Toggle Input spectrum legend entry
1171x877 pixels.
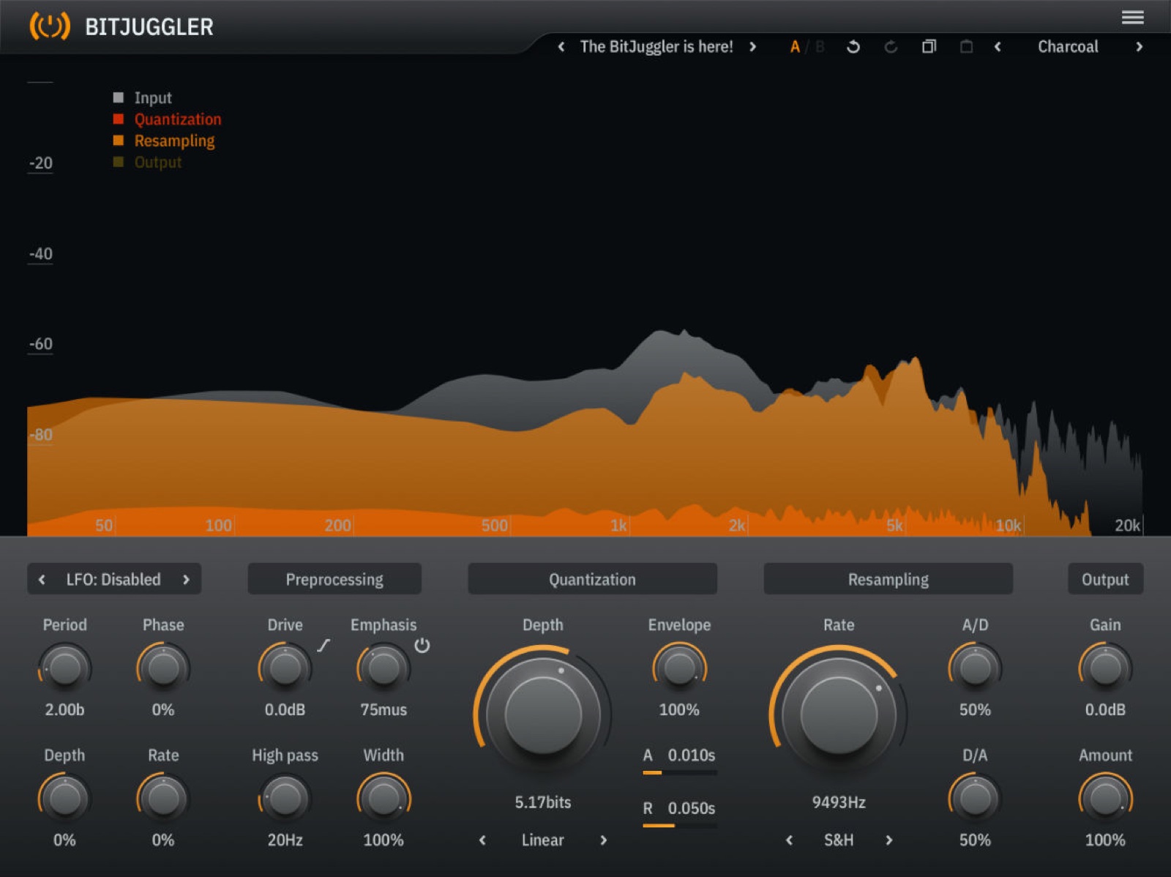tap(143, 97)
